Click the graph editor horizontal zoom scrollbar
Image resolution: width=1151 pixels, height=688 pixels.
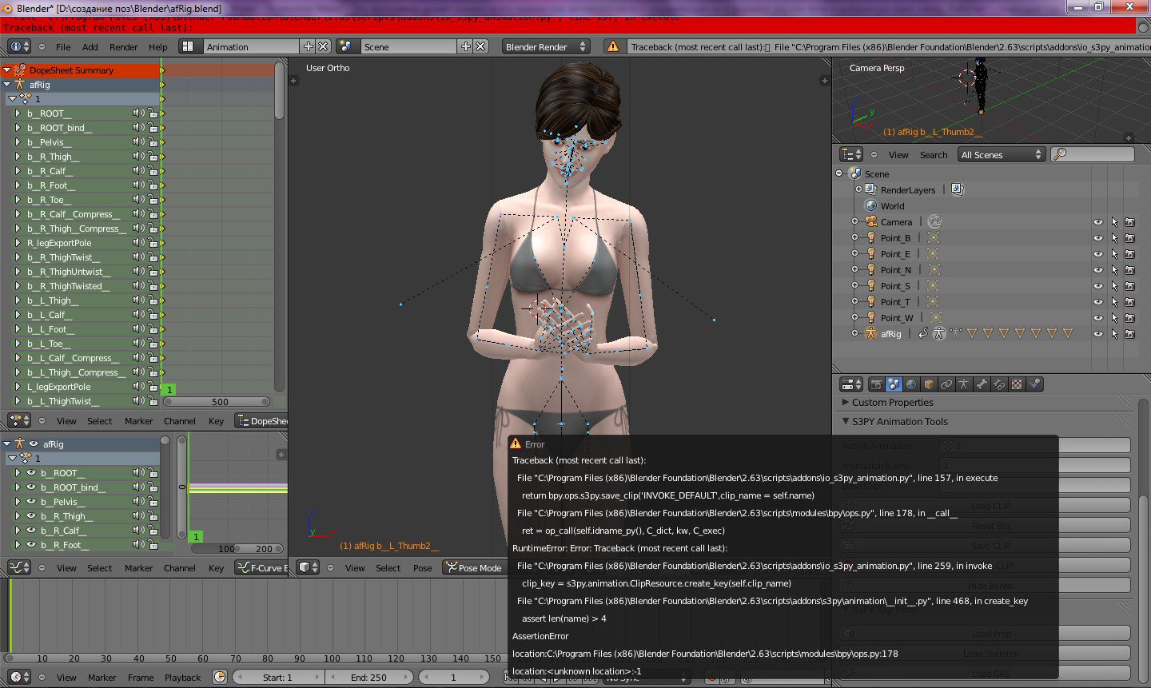click(236, 548)
